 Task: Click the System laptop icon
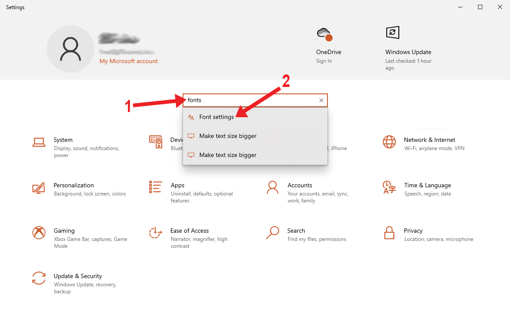[x=38, y=142]
